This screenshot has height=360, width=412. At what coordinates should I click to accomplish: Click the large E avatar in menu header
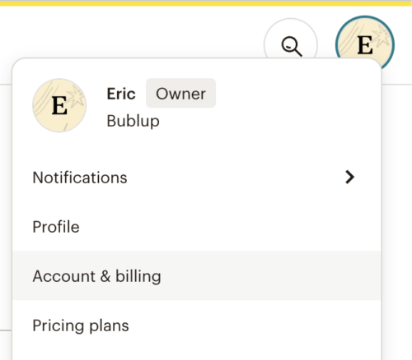click(x=59, y=105)
